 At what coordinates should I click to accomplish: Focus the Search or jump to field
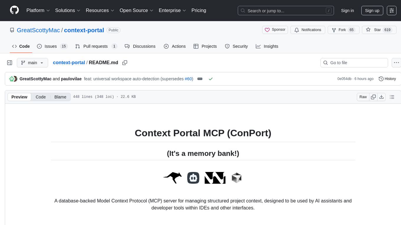286,11
